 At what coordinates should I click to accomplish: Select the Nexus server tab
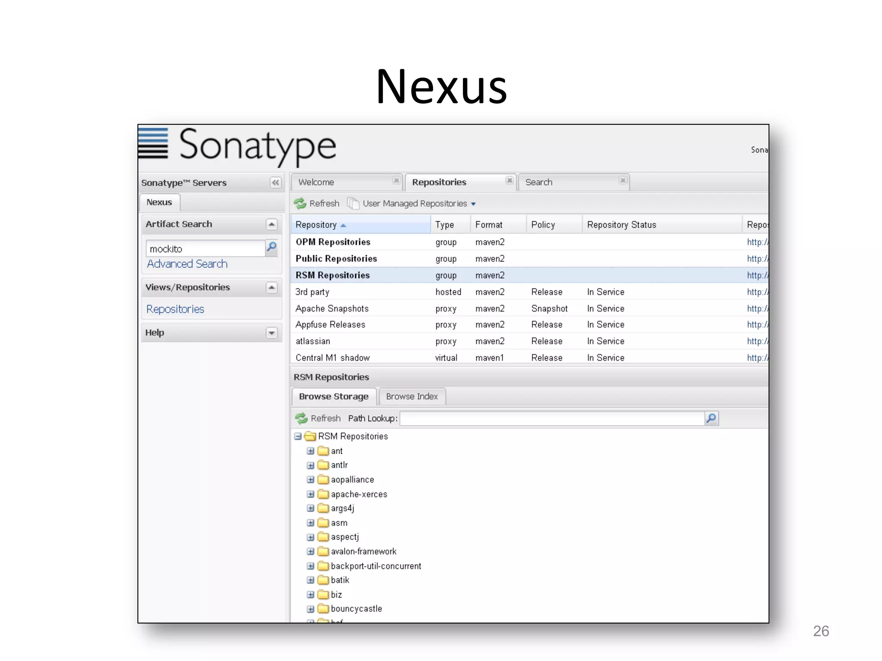coord(159,202)
